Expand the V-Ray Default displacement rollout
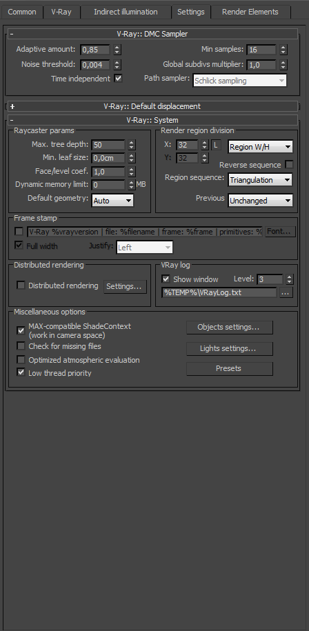 [152, 106]
